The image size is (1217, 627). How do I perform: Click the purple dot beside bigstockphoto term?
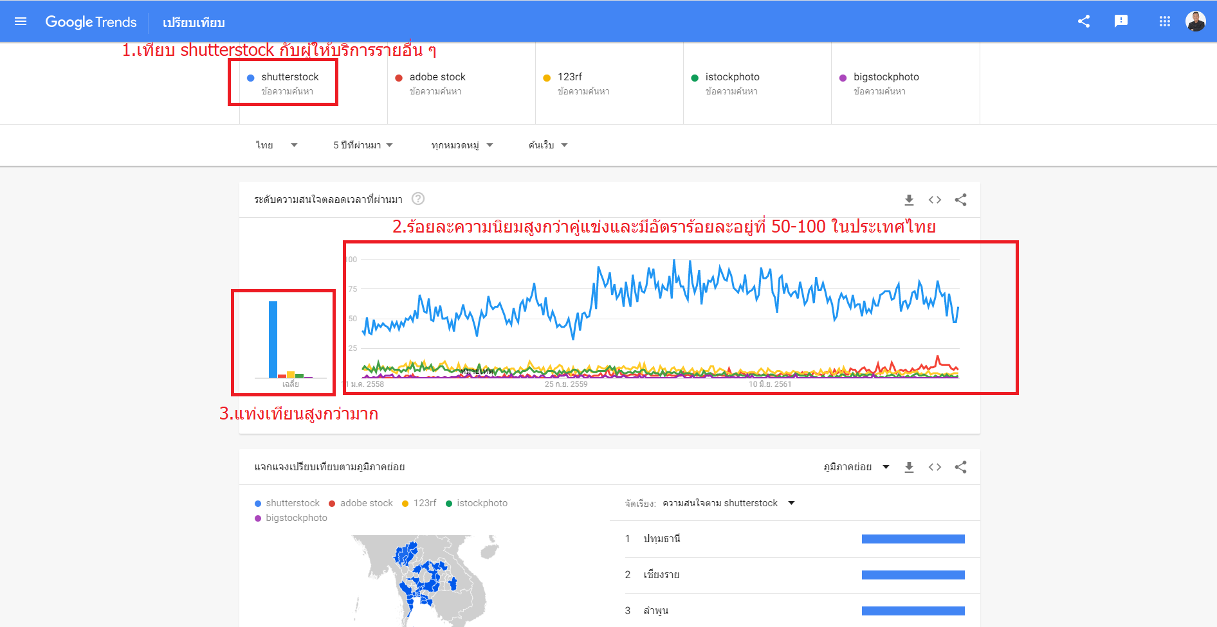click(x=843, y=78)
